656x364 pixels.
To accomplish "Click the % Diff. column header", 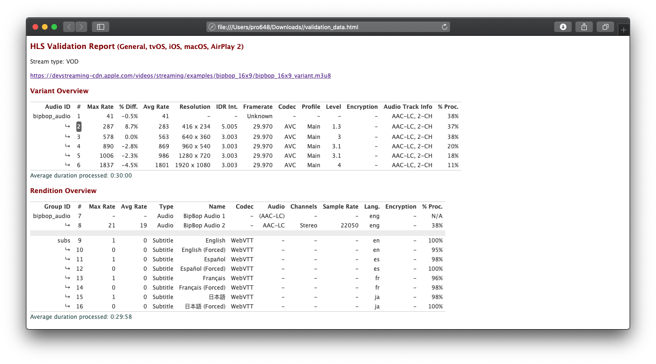I will coord(128,107).
